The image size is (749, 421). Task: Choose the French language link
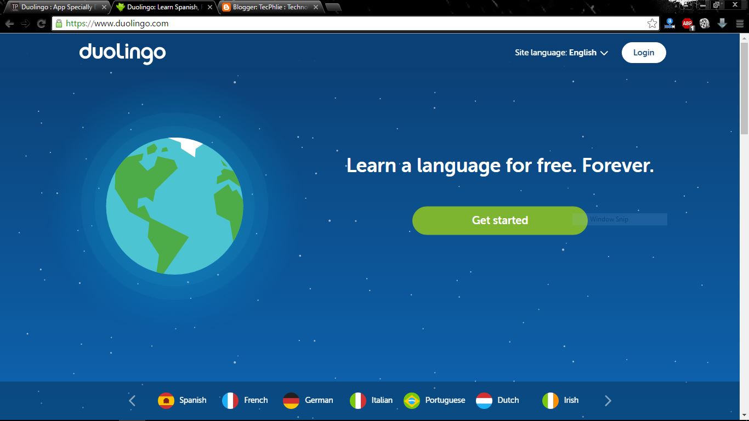click(x=256, y=400)
